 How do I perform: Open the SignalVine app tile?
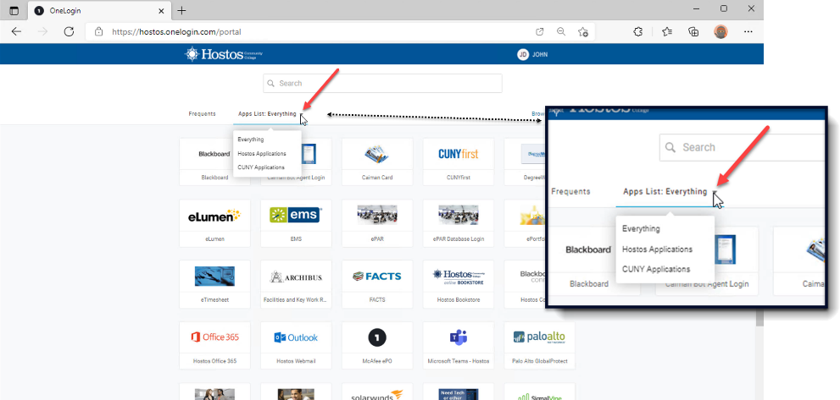point(539,392)
